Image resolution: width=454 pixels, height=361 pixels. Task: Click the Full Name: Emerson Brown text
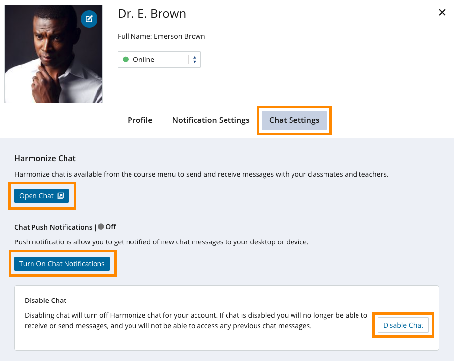(161, 36)
